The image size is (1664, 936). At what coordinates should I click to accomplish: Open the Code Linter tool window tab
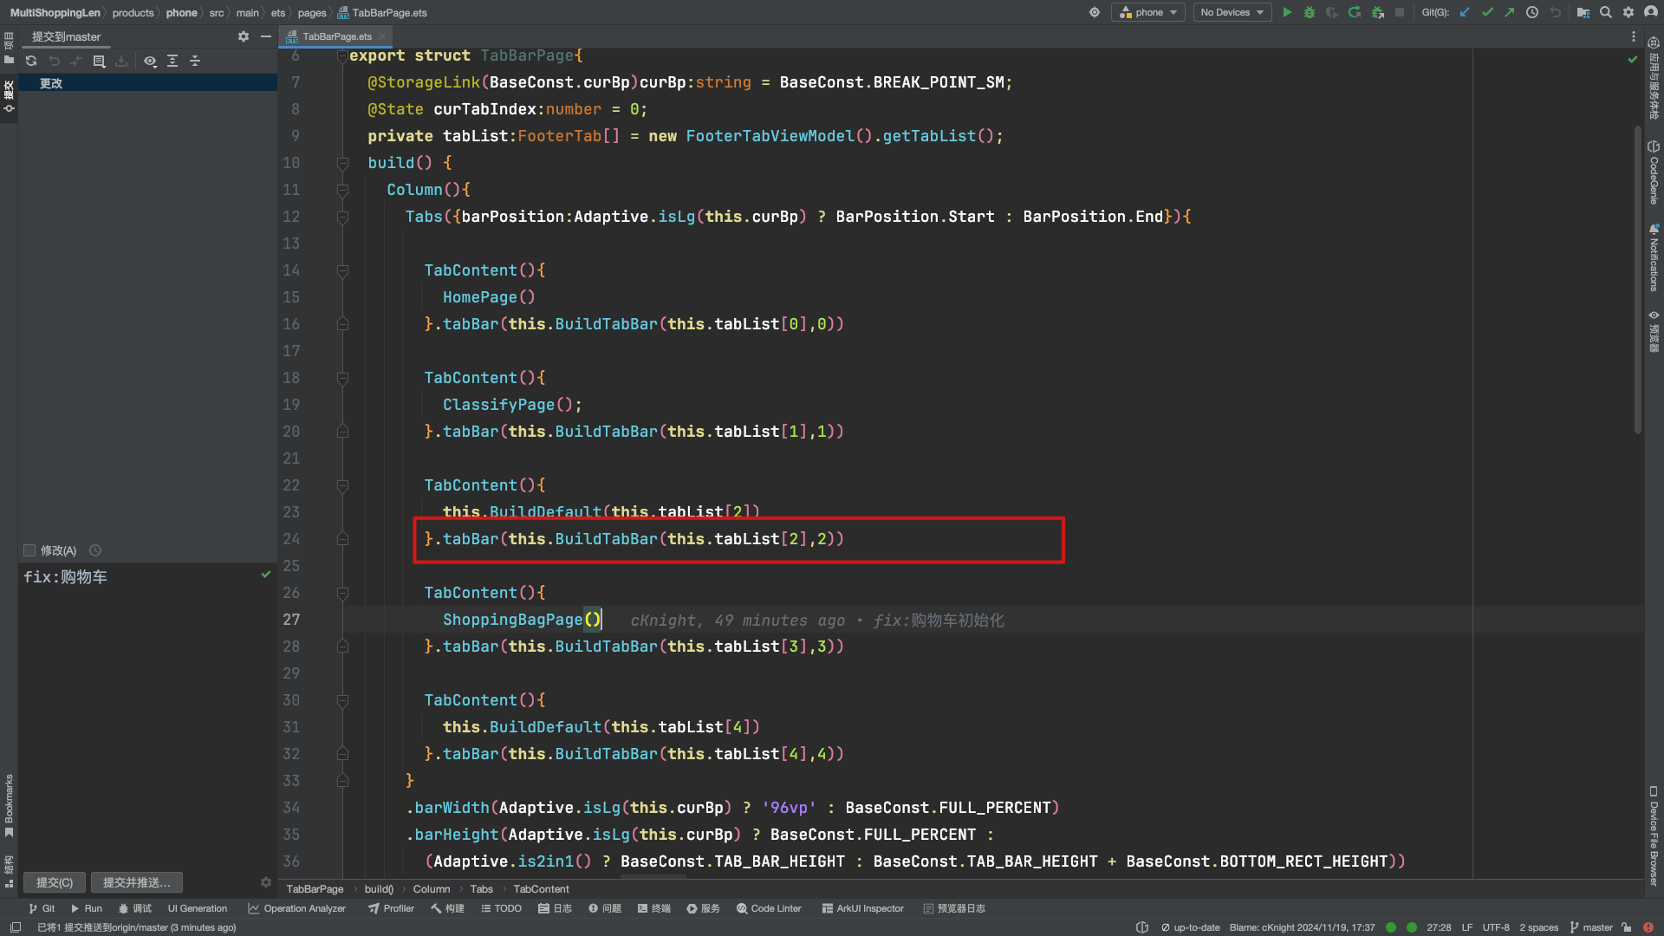[x=769, y=908]
